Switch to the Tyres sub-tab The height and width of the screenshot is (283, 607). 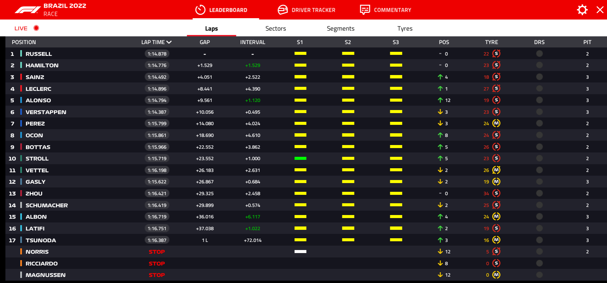pos(405,29)
